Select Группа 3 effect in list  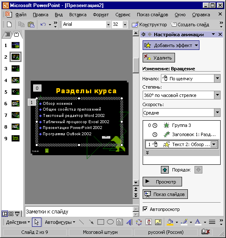click(x=181, y=125)
